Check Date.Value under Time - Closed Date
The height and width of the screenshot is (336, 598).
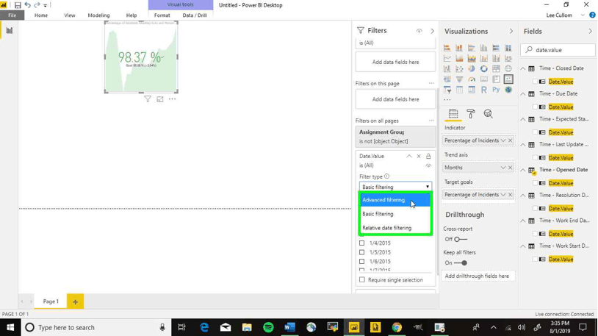(x=535, y=82)
